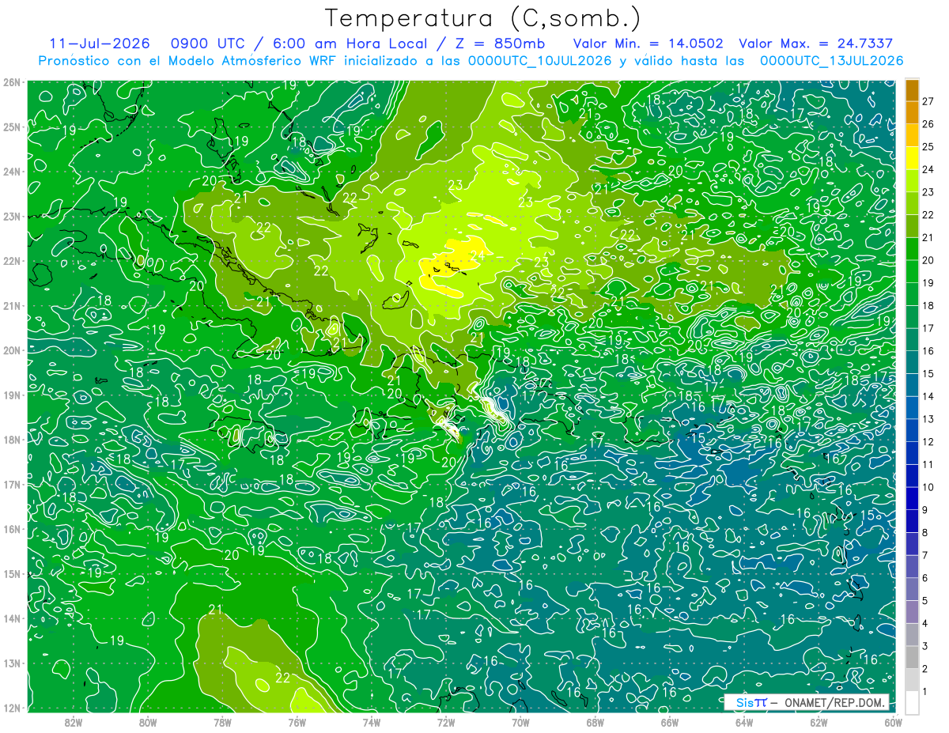Click the legend scale number 1
This screenshot has height=733, width=949.
925,692
